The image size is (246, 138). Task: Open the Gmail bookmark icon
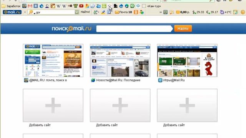click(30, 6)
